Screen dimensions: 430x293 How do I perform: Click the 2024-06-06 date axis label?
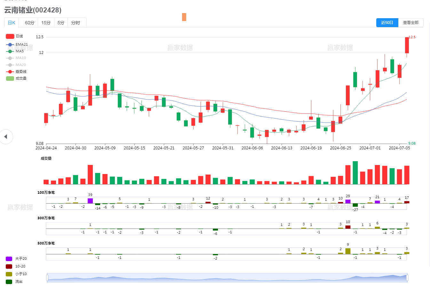252,148
